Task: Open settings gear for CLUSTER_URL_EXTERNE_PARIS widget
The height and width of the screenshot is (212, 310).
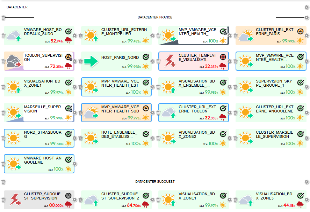Action: click(307, 36)
